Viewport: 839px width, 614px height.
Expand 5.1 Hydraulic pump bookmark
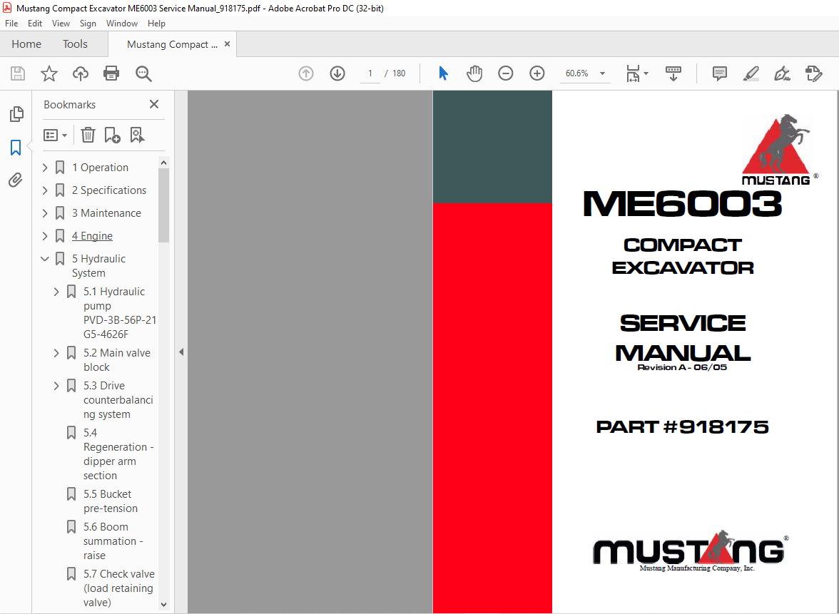point(56,292)
